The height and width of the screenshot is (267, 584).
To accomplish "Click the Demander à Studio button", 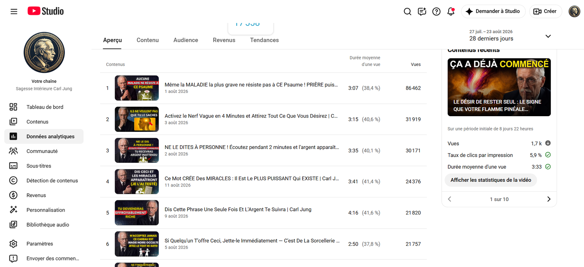I will tap(493, 11).
